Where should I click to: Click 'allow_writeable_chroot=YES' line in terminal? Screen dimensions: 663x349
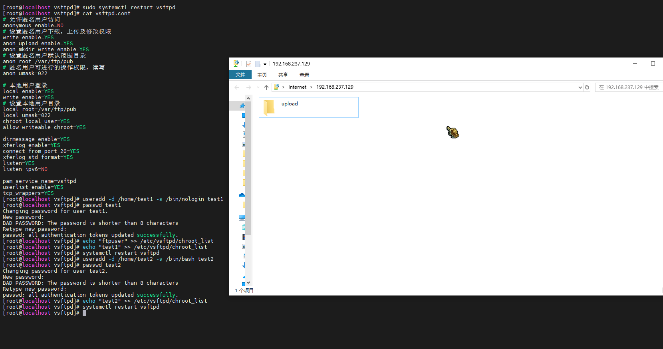pos(44,127)
